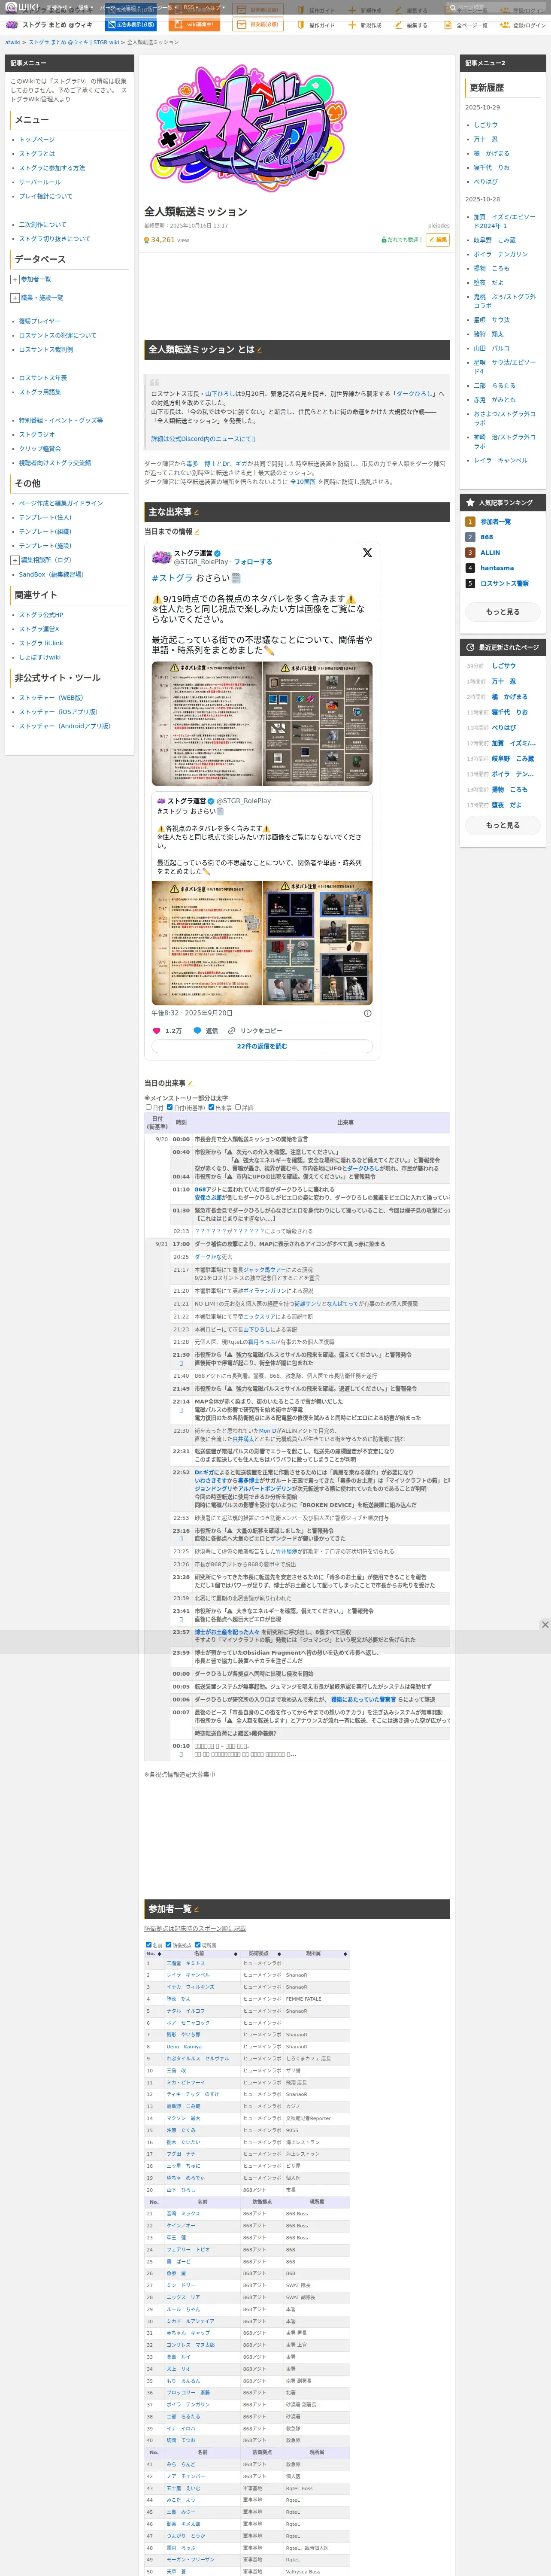Toggle the 日付 checkbox above the events table
The image size is (551, 2576).
tap(149, 1107)
